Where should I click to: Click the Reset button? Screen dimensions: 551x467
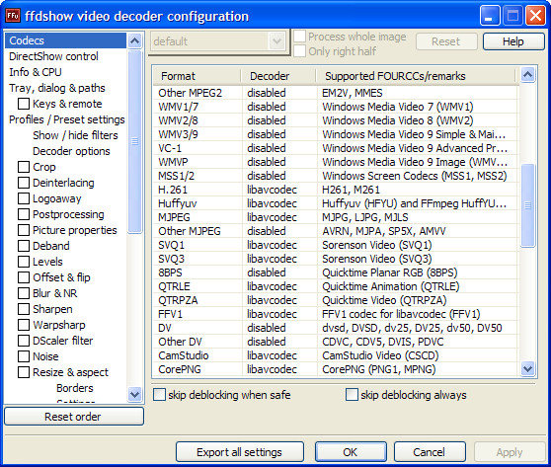[446, 41]
